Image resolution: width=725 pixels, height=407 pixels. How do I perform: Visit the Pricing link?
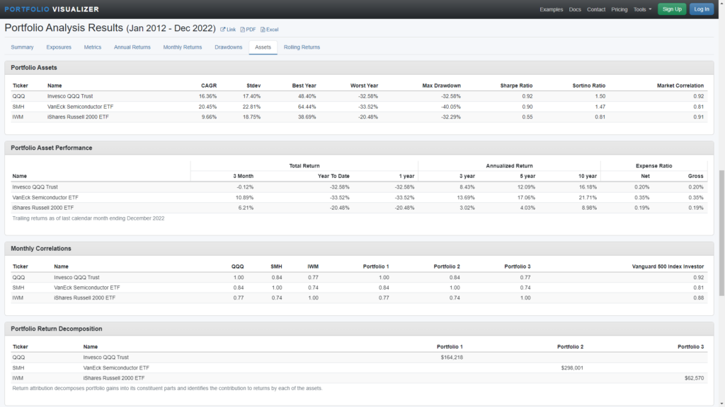619,9
